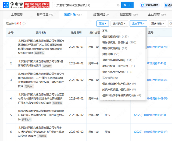Screen dimensions: 172x141
Task: Click the 企查查 logo icon
Action: (x=6, y=5)
